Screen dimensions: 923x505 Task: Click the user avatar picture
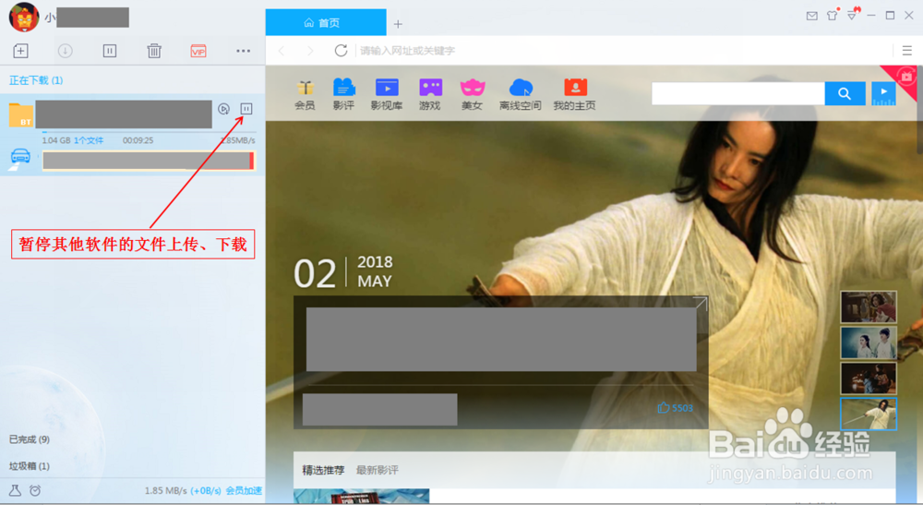(24, 17)
